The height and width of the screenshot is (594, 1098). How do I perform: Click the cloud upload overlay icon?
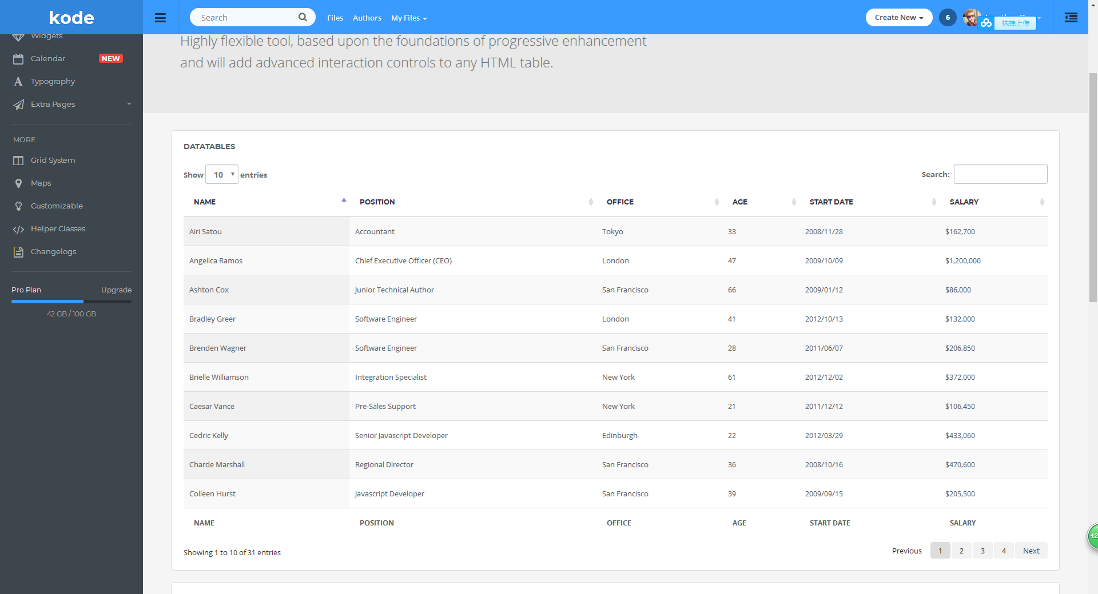coord(986,23)
